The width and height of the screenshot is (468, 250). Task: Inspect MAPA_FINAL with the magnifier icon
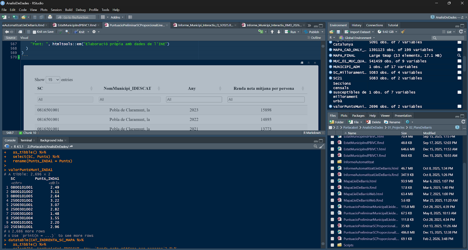[x=459, y=55]
